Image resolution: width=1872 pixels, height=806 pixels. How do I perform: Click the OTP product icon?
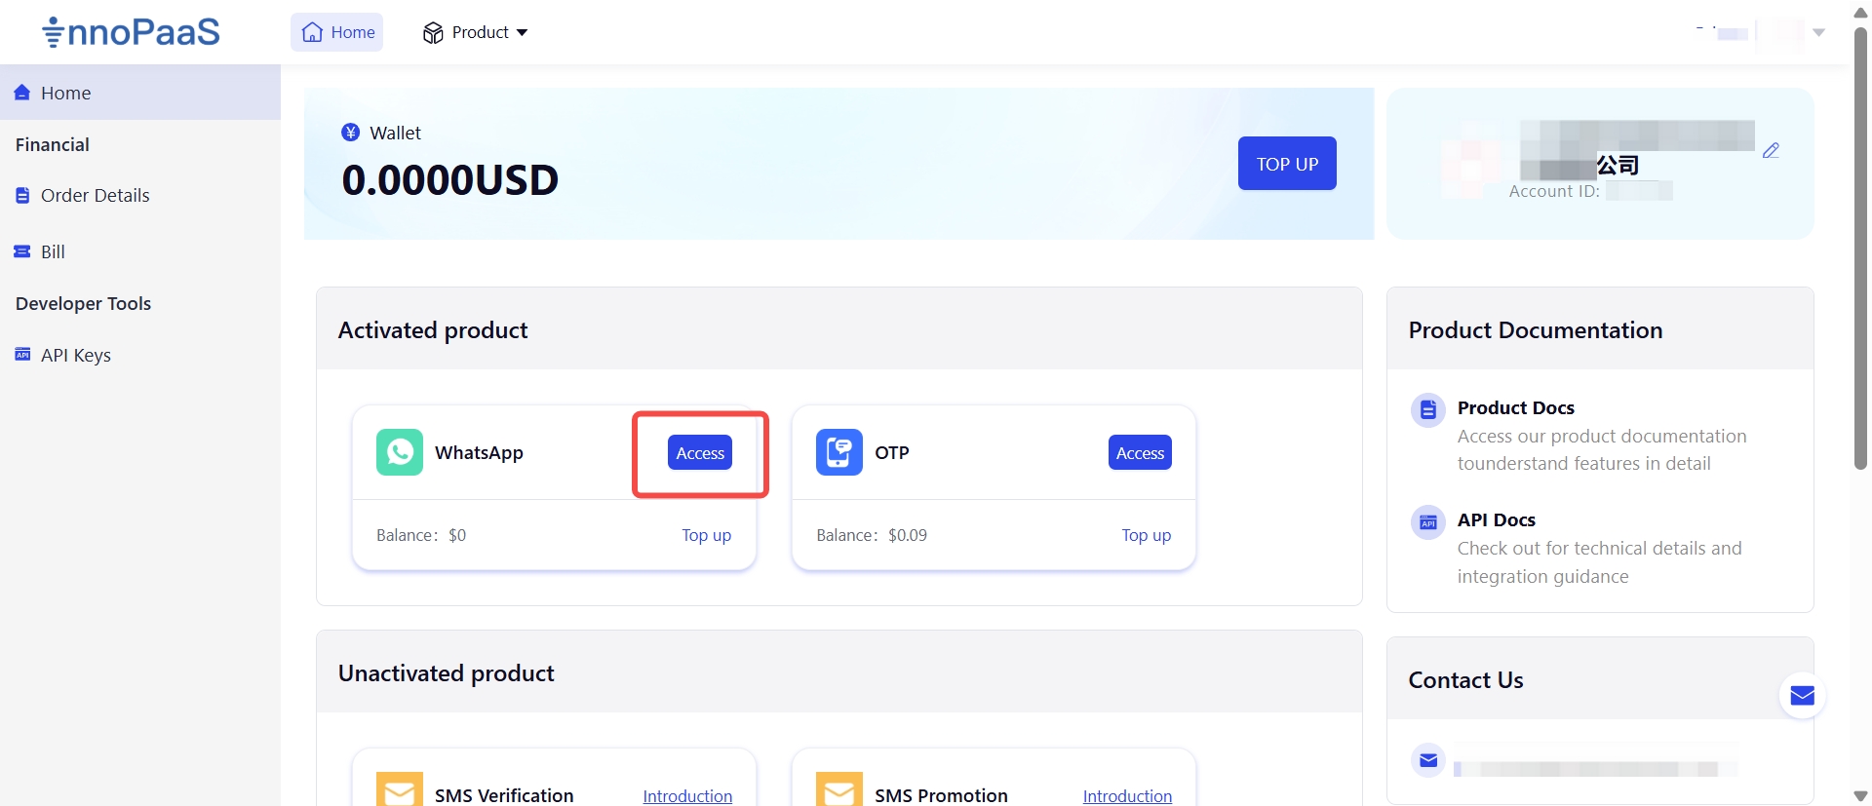point(839,452)
